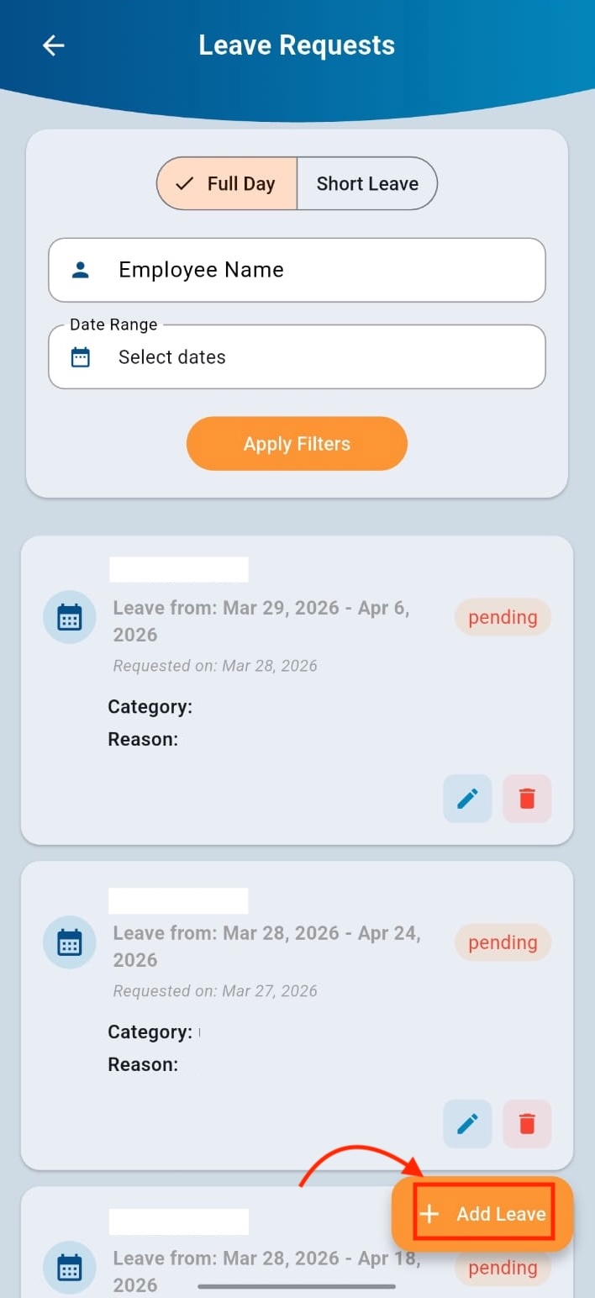Delete the Mar 28 – Apr 24 leave request
The height and width of the screenshot is (1298, 595).
coord(527,1123)
